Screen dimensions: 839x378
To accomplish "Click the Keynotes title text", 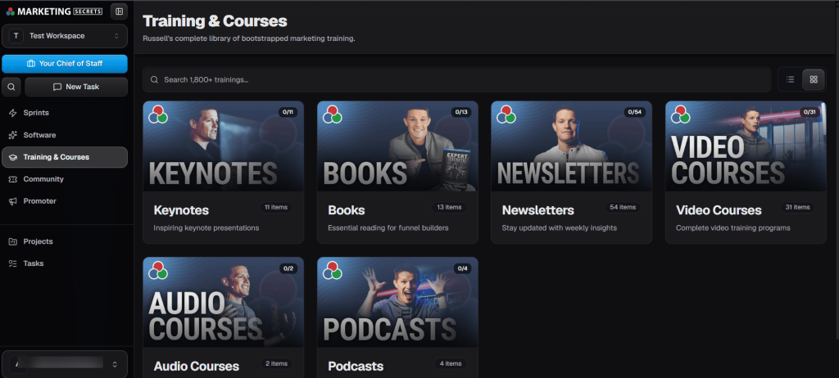I will (181, 210).
